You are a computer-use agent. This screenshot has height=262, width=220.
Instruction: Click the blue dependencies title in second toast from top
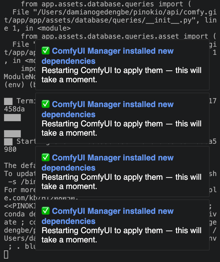[108, 109]
